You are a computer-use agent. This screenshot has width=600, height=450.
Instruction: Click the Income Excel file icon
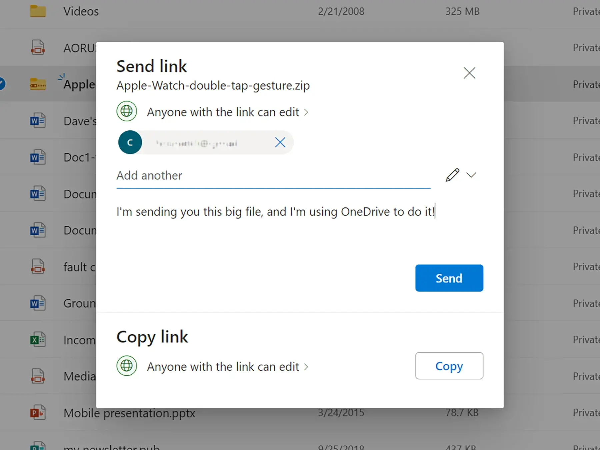pyautogui.click(x=38, y=340)
